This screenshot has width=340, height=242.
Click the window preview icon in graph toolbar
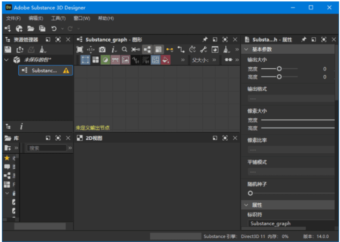point(215,50)
